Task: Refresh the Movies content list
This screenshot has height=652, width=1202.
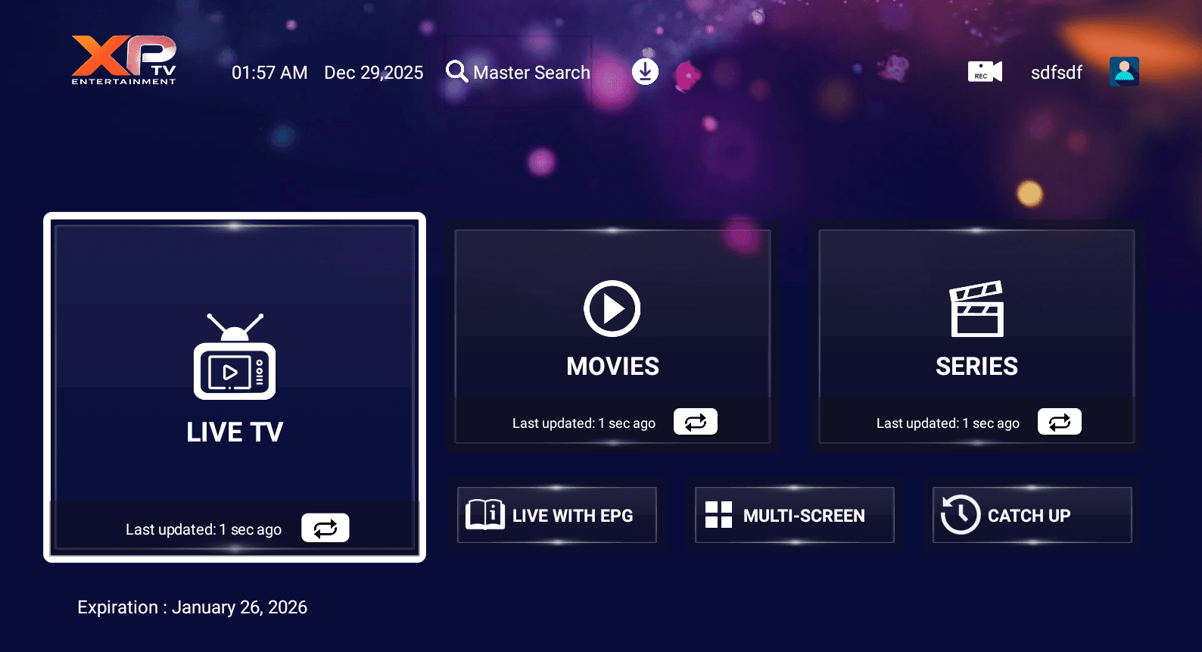Action: 696,422
